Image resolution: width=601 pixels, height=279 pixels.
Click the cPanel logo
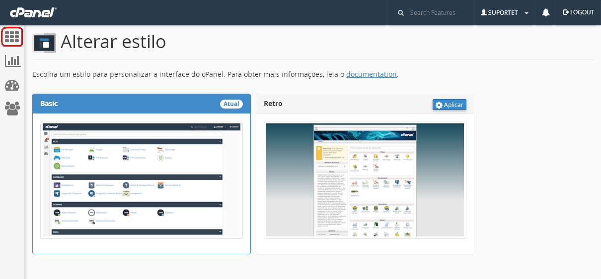click(x=33, y=12)
